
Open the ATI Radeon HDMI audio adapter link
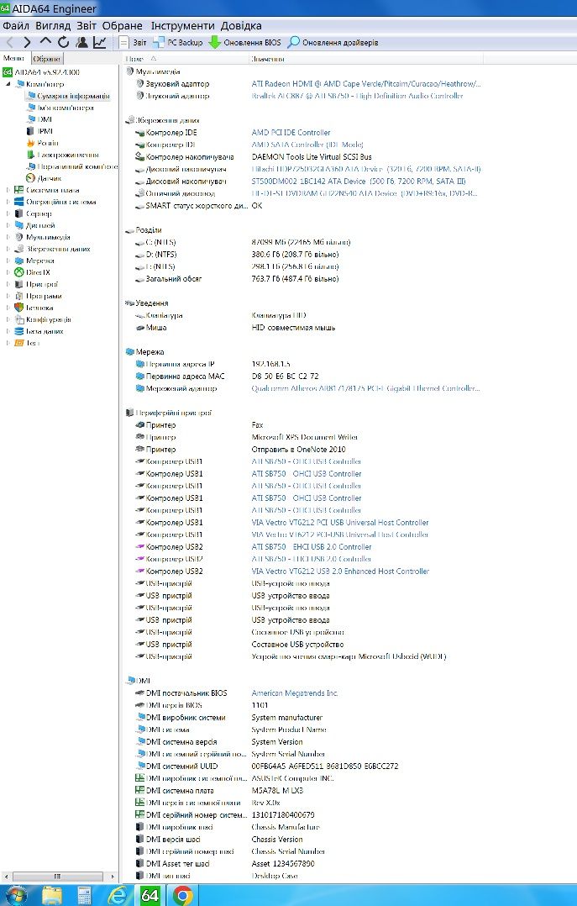pos(366,84)
